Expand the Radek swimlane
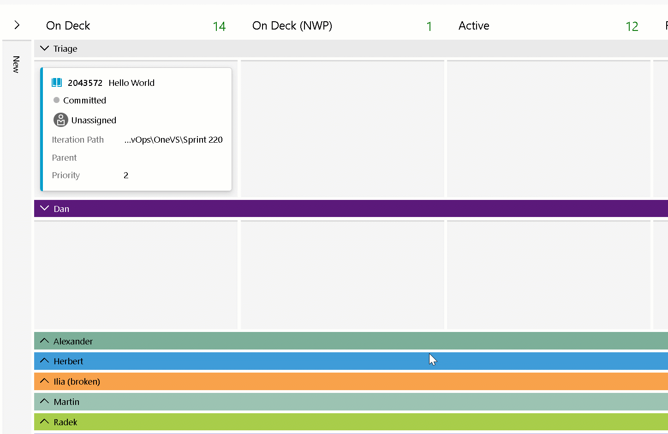This screenshot has width=668, height=434. click(x=45, y=422)
